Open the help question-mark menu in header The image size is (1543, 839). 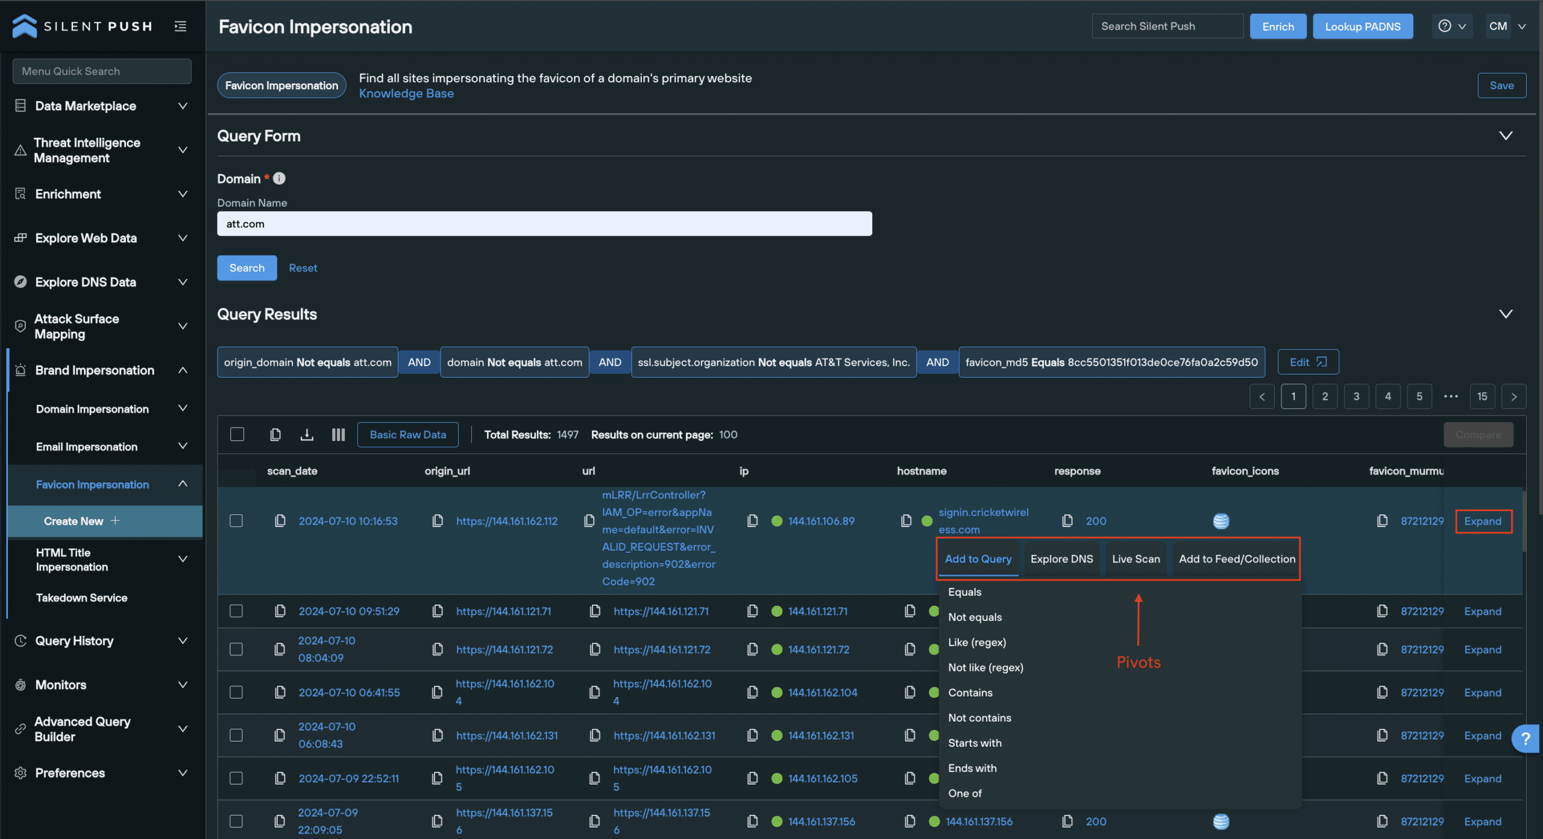[x=1452, y=26]
